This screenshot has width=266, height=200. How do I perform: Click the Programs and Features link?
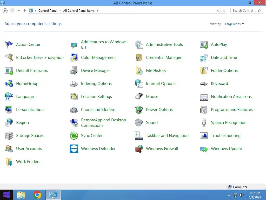click(x=232, y=110)
